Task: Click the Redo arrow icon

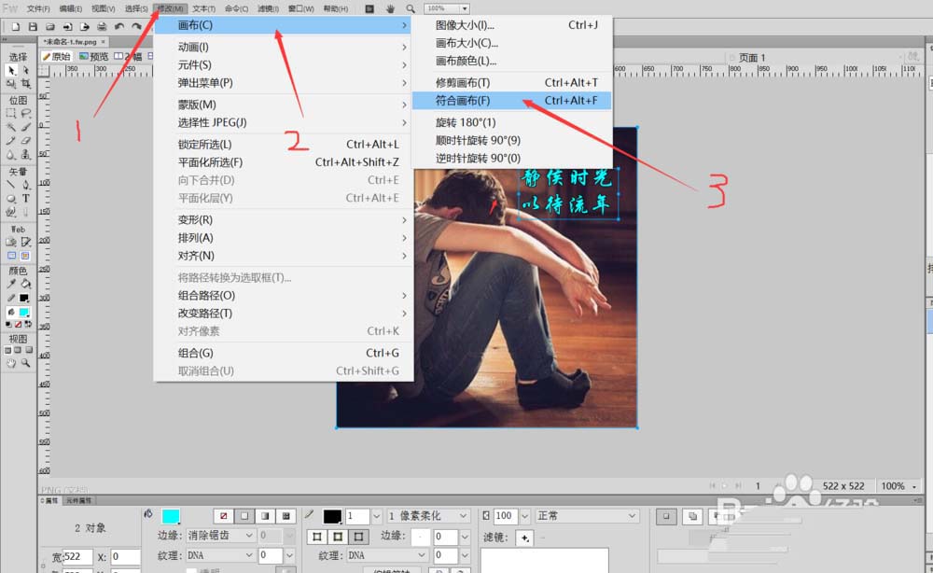Action: pyautogui.click(x=136, y=27)
